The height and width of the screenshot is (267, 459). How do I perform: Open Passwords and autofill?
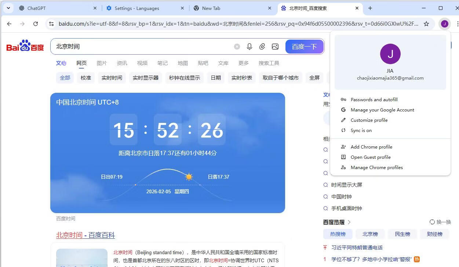pos(374,99)
